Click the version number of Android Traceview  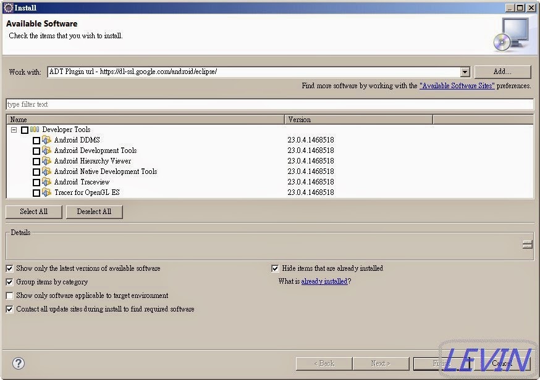pos(311,182)
